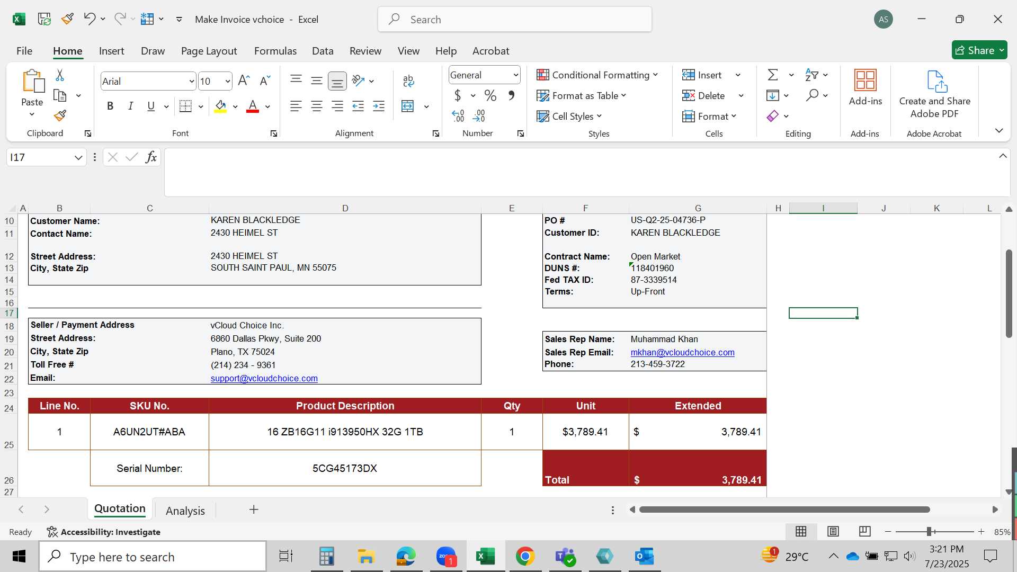Open the Font size dropdown showing 10
The image size is (1017, 572).
coord(228,81)
